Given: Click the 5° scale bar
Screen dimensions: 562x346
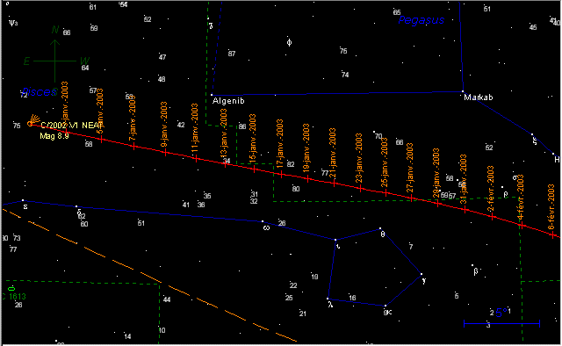Looking at the screenshot, I should pos(501,323).
